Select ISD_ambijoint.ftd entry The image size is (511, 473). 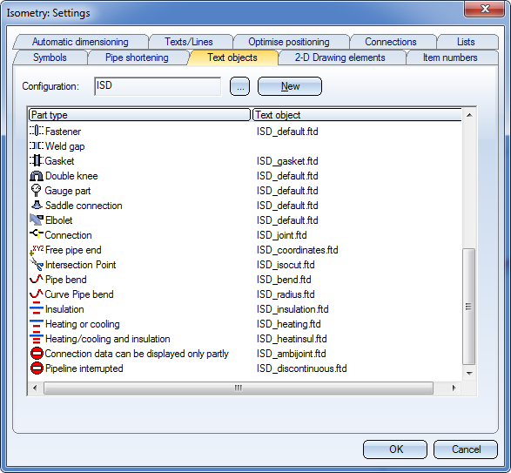tap(291, 354)
